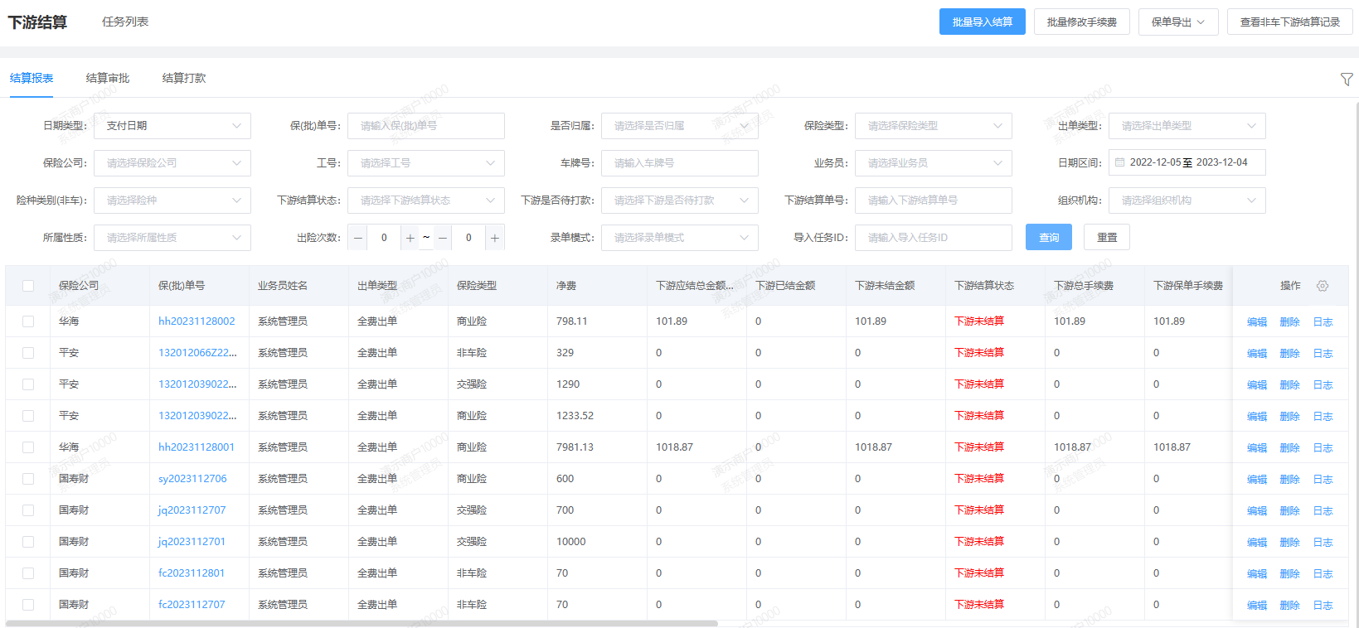This screenshot has height=628, width=1359.
Task: Expand the 保险公司 dropdown
Action: pos(172,163)
